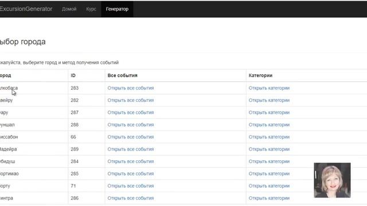Image resolution: width=367 pixels, height=206 pixels.
Task: Open categories for ID 71 row
Action: tap(269, 186)
